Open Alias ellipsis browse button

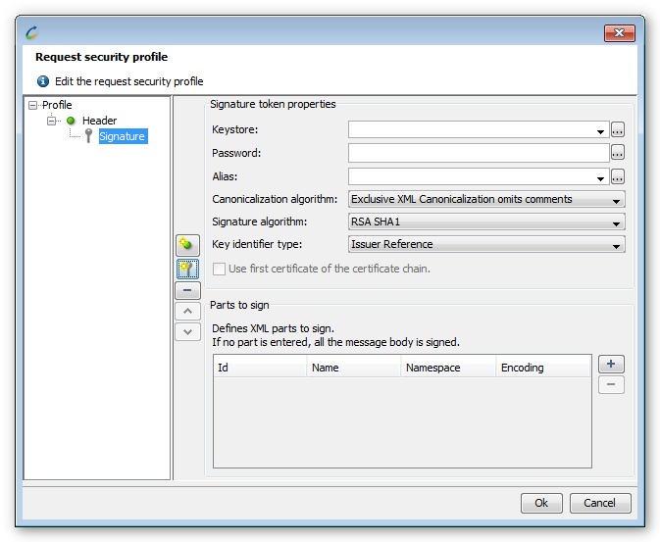click(x=617, y=176)
